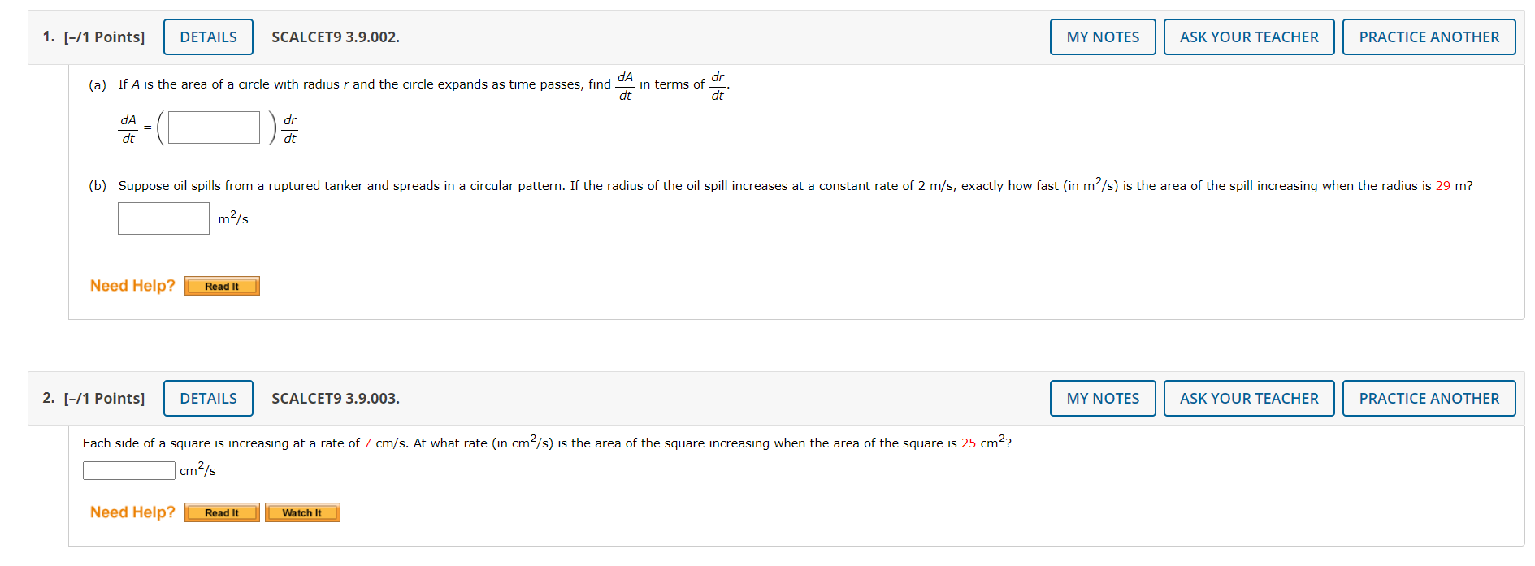Click the Watch It button for problem 2
1535x566 pixels.
tap(301, 512)
